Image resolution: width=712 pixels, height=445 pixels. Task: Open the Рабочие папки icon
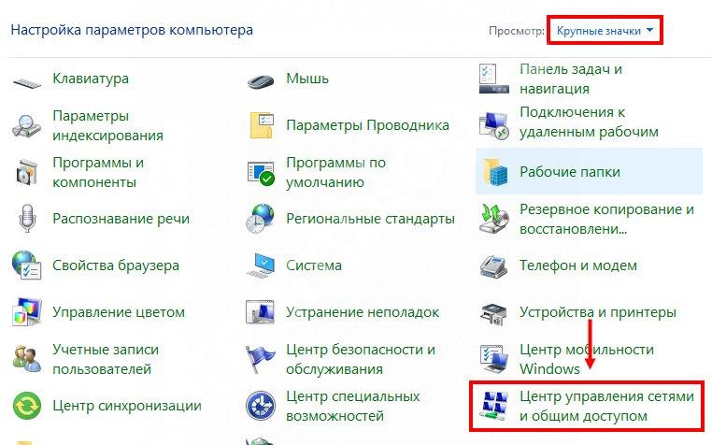494,172
